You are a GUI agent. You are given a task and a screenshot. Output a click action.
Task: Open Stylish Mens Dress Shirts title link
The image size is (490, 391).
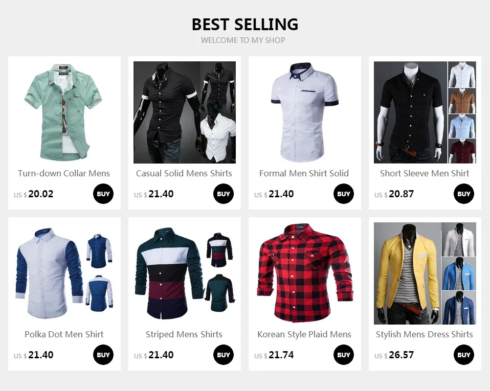coord(425,334)
